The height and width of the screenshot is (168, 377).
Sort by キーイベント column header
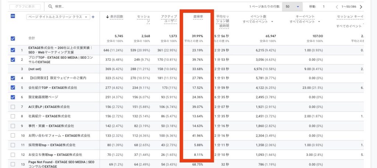click(x=305, y=17)
